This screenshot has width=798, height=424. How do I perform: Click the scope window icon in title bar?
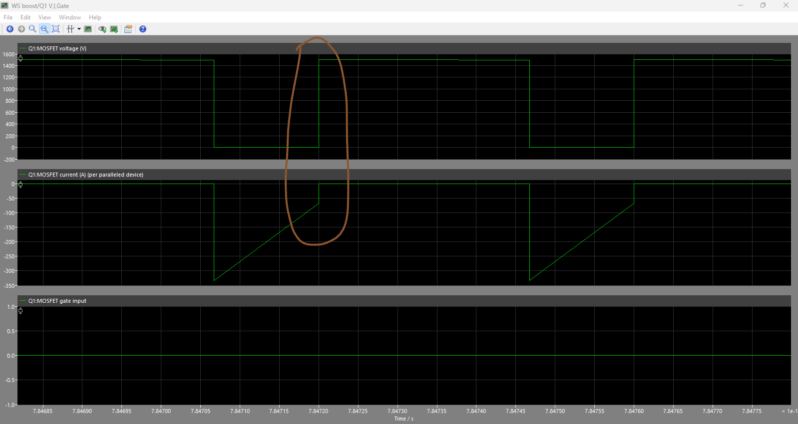point(5,5)
